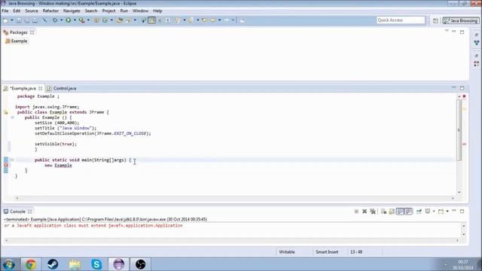Click the Save All toolbar icon

[x=27, y=20]
